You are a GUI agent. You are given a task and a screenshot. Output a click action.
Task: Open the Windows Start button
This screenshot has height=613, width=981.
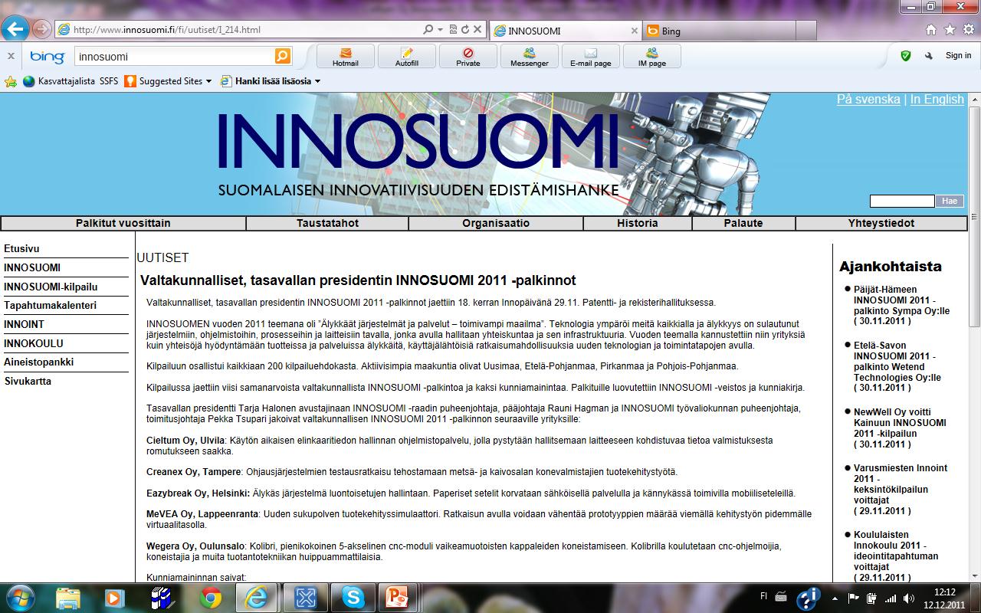click(19, 597)
